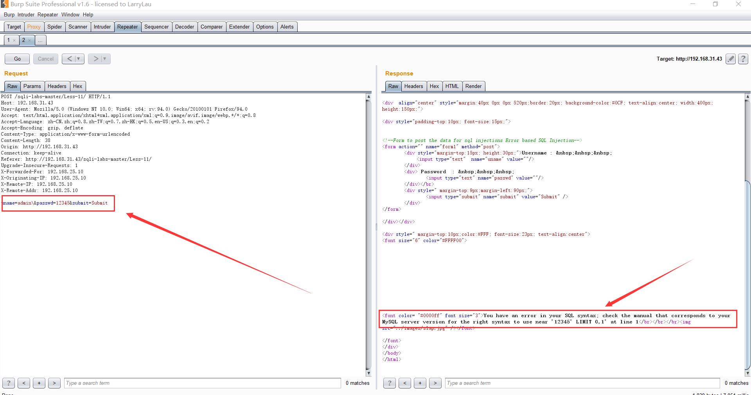
Task: Click the POST /sqli-labs-master/Less-11/ request line
Action: [x=56, y=97]
